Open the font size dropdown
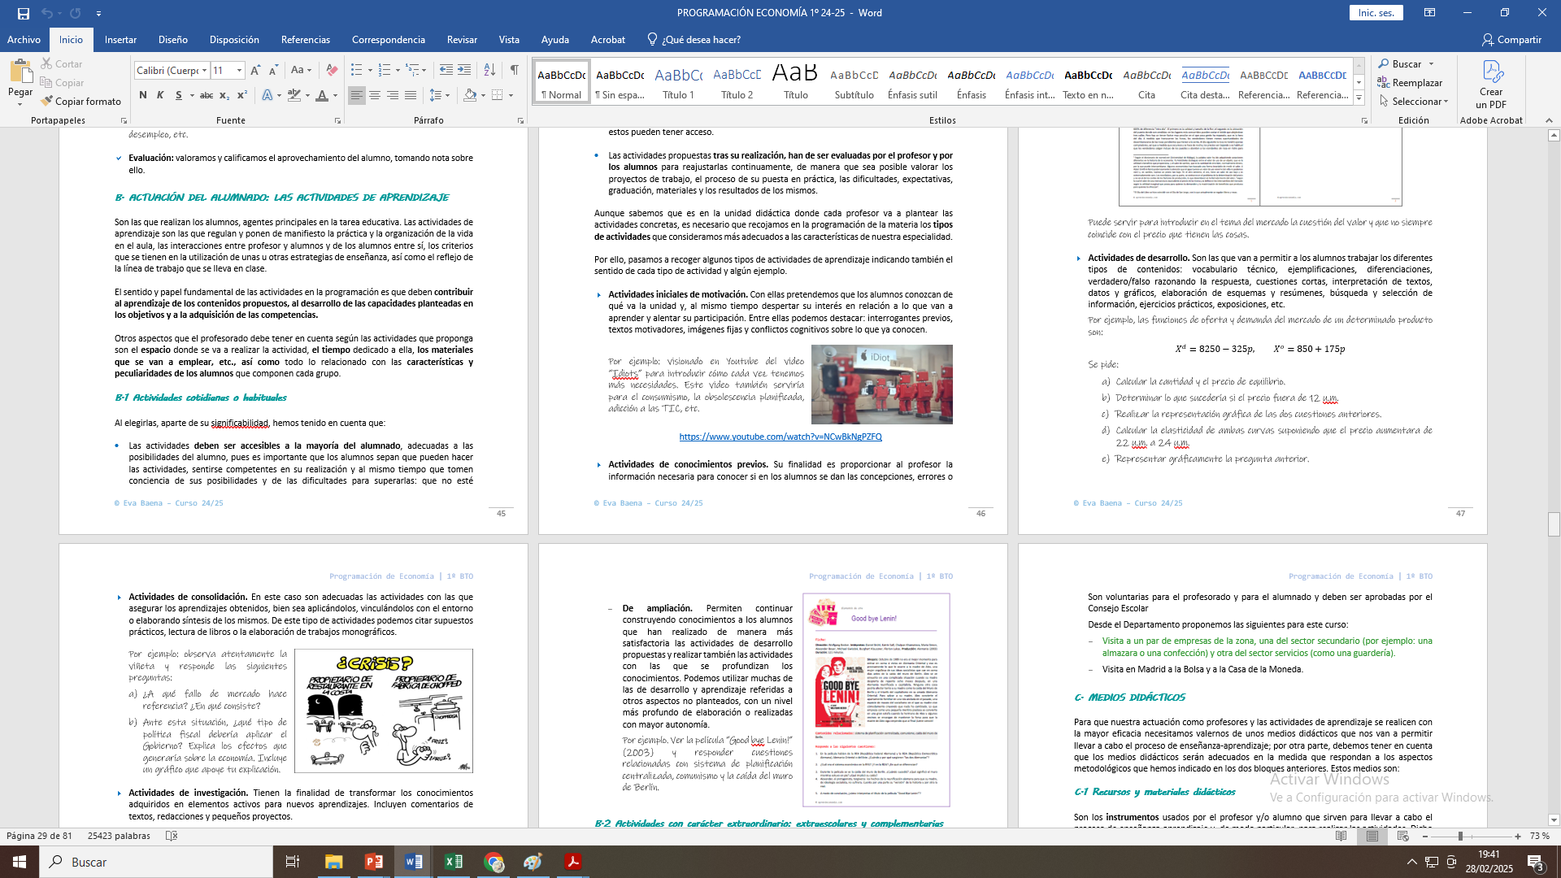Viewport: 1561px width, 878px height. [239, 71]
